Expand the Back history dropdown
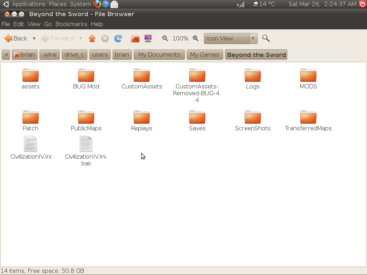Viewport: 367px width, 275px height. pyautogui.click(x=34, y=38)
